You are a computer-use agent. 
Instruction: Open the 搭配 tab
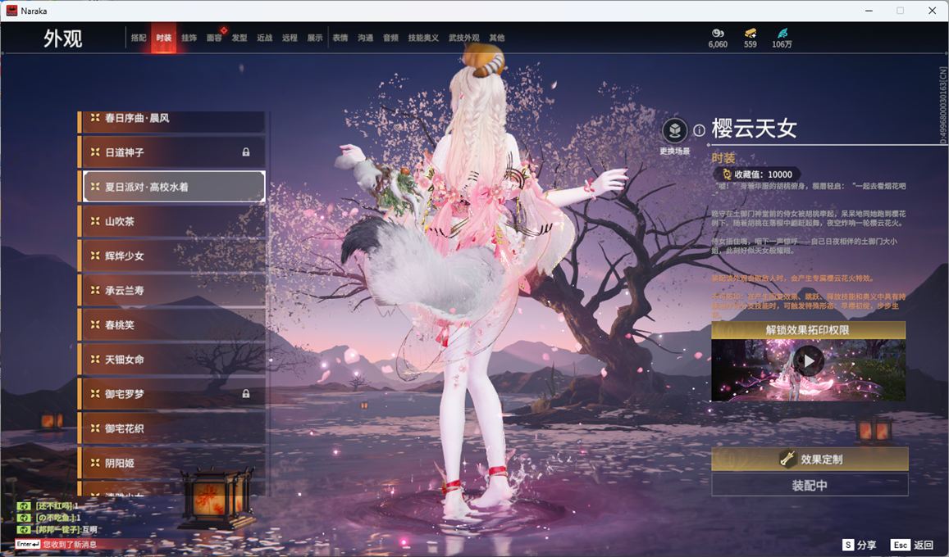[x=139, y=38]
